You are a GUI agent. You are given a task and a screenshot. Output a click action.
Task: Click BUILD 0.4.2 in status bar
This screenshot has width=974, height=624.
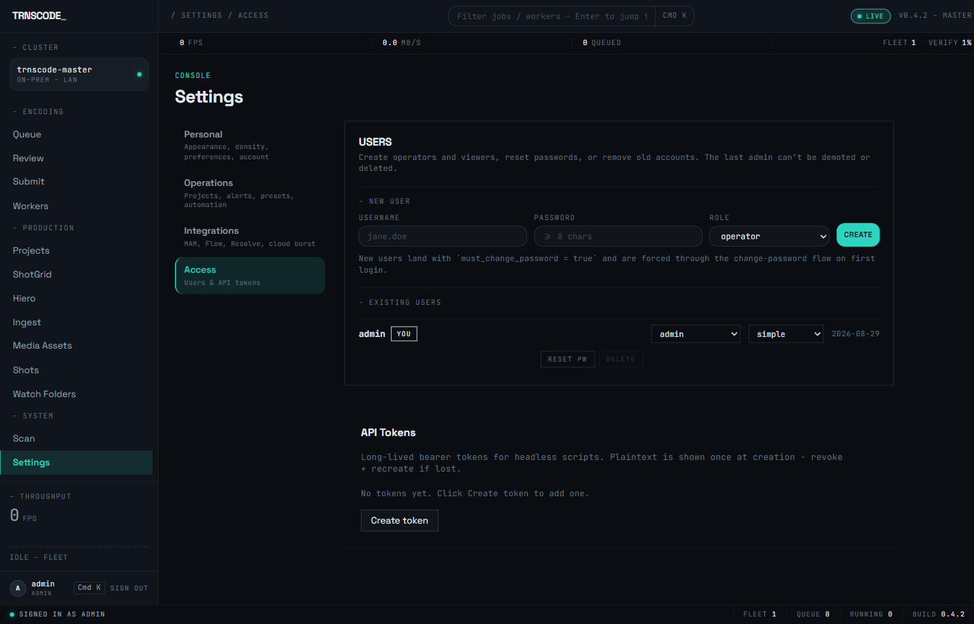click(938, 614)
